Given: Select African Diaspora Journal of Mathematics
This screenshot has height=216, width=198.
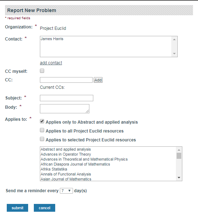Looking at the screenshot, I should coord(75,164).
